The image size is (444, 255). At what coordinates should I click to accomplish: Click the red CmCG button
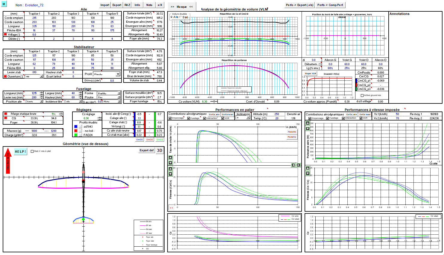pyautogui.click(x=150, y=140)
